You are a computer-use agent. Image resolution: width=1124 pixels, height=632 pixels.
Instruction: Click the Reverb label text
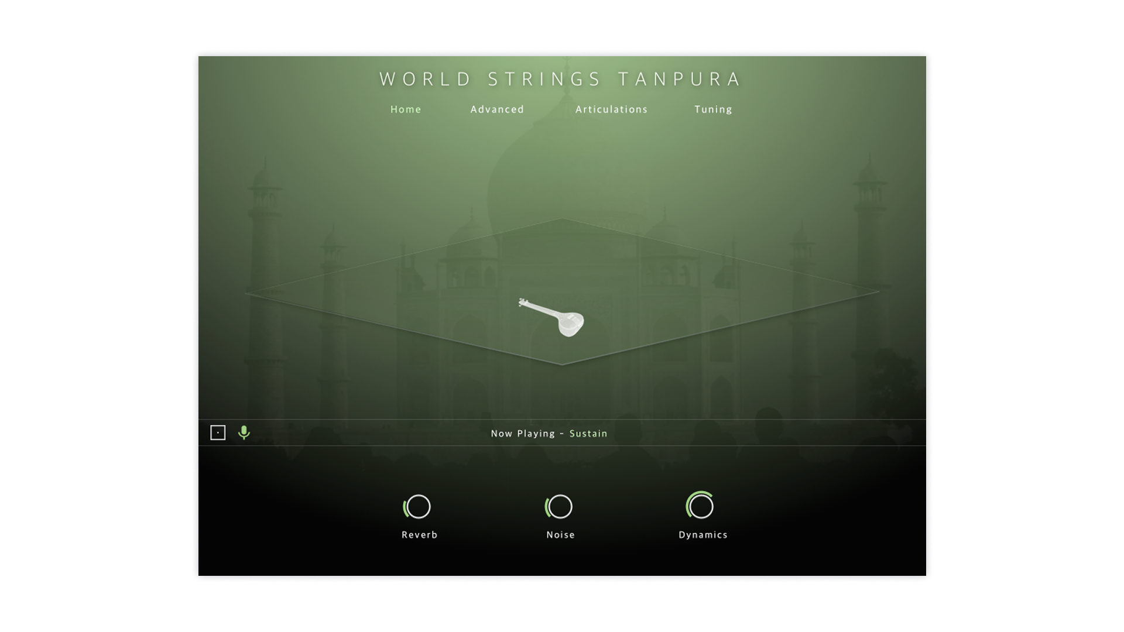click(419, 535)
